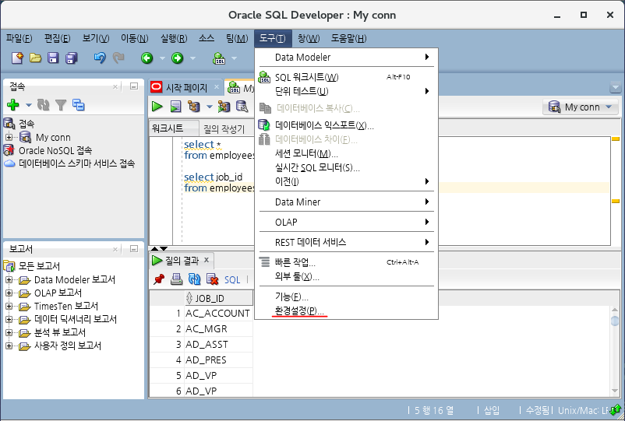
Task: Minimize the 보고서 panel
Action: (134, 249)
